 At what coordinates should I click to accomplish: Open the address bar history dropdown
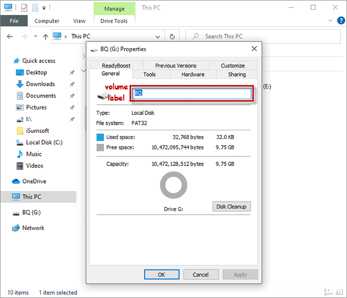158,37
